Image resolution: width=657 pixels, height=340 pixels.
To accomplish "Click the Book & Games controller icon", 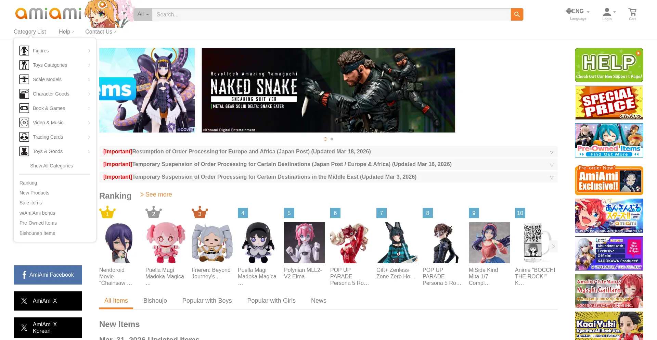I will tap(24, 108).
